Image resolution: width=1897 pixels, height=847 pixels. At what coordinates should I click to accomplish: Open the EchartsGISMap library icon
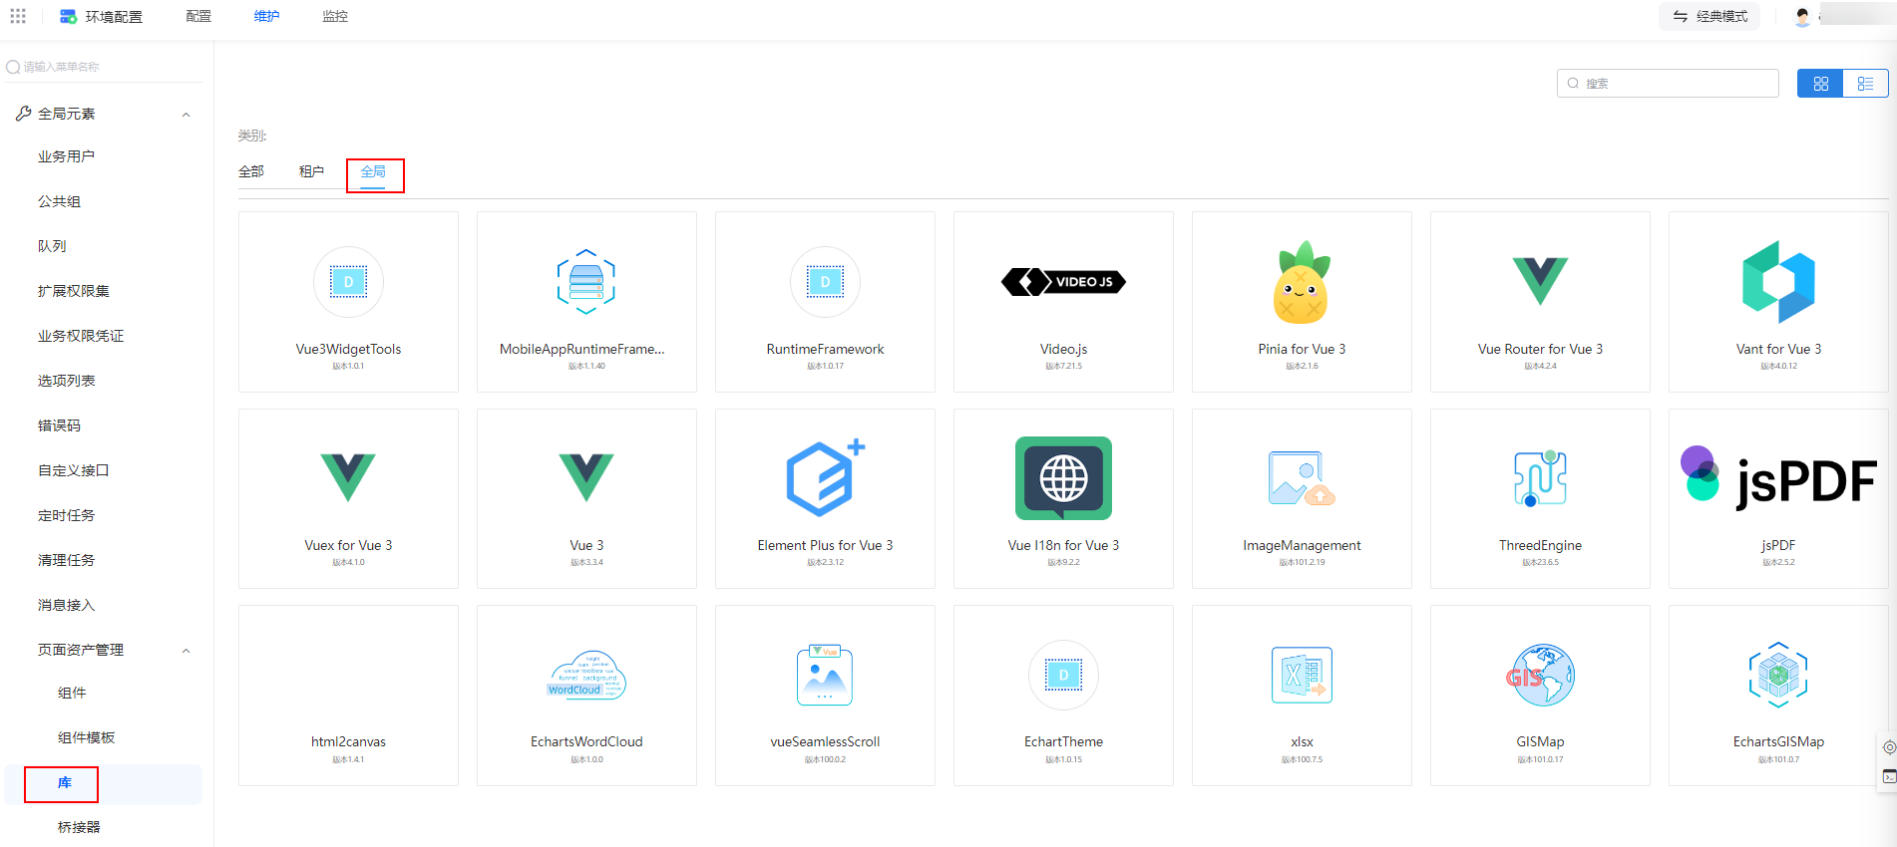pos(1778,675)
